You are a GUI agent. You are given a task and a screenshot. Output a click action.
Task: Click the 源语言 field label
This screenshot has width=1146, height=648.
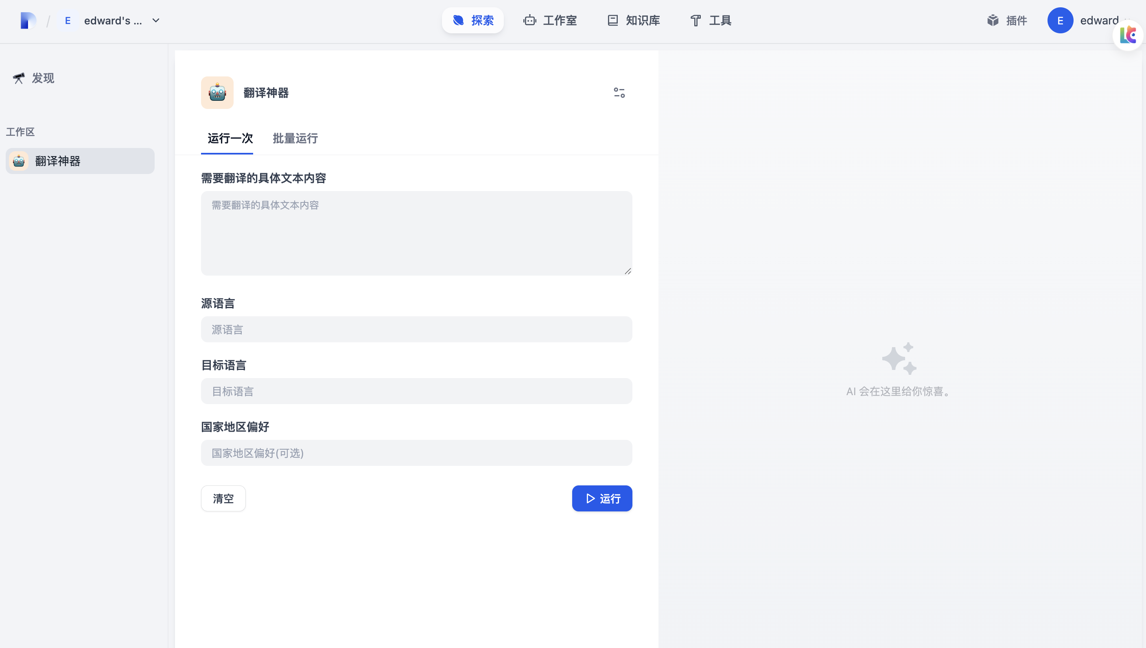coord(218,304)
